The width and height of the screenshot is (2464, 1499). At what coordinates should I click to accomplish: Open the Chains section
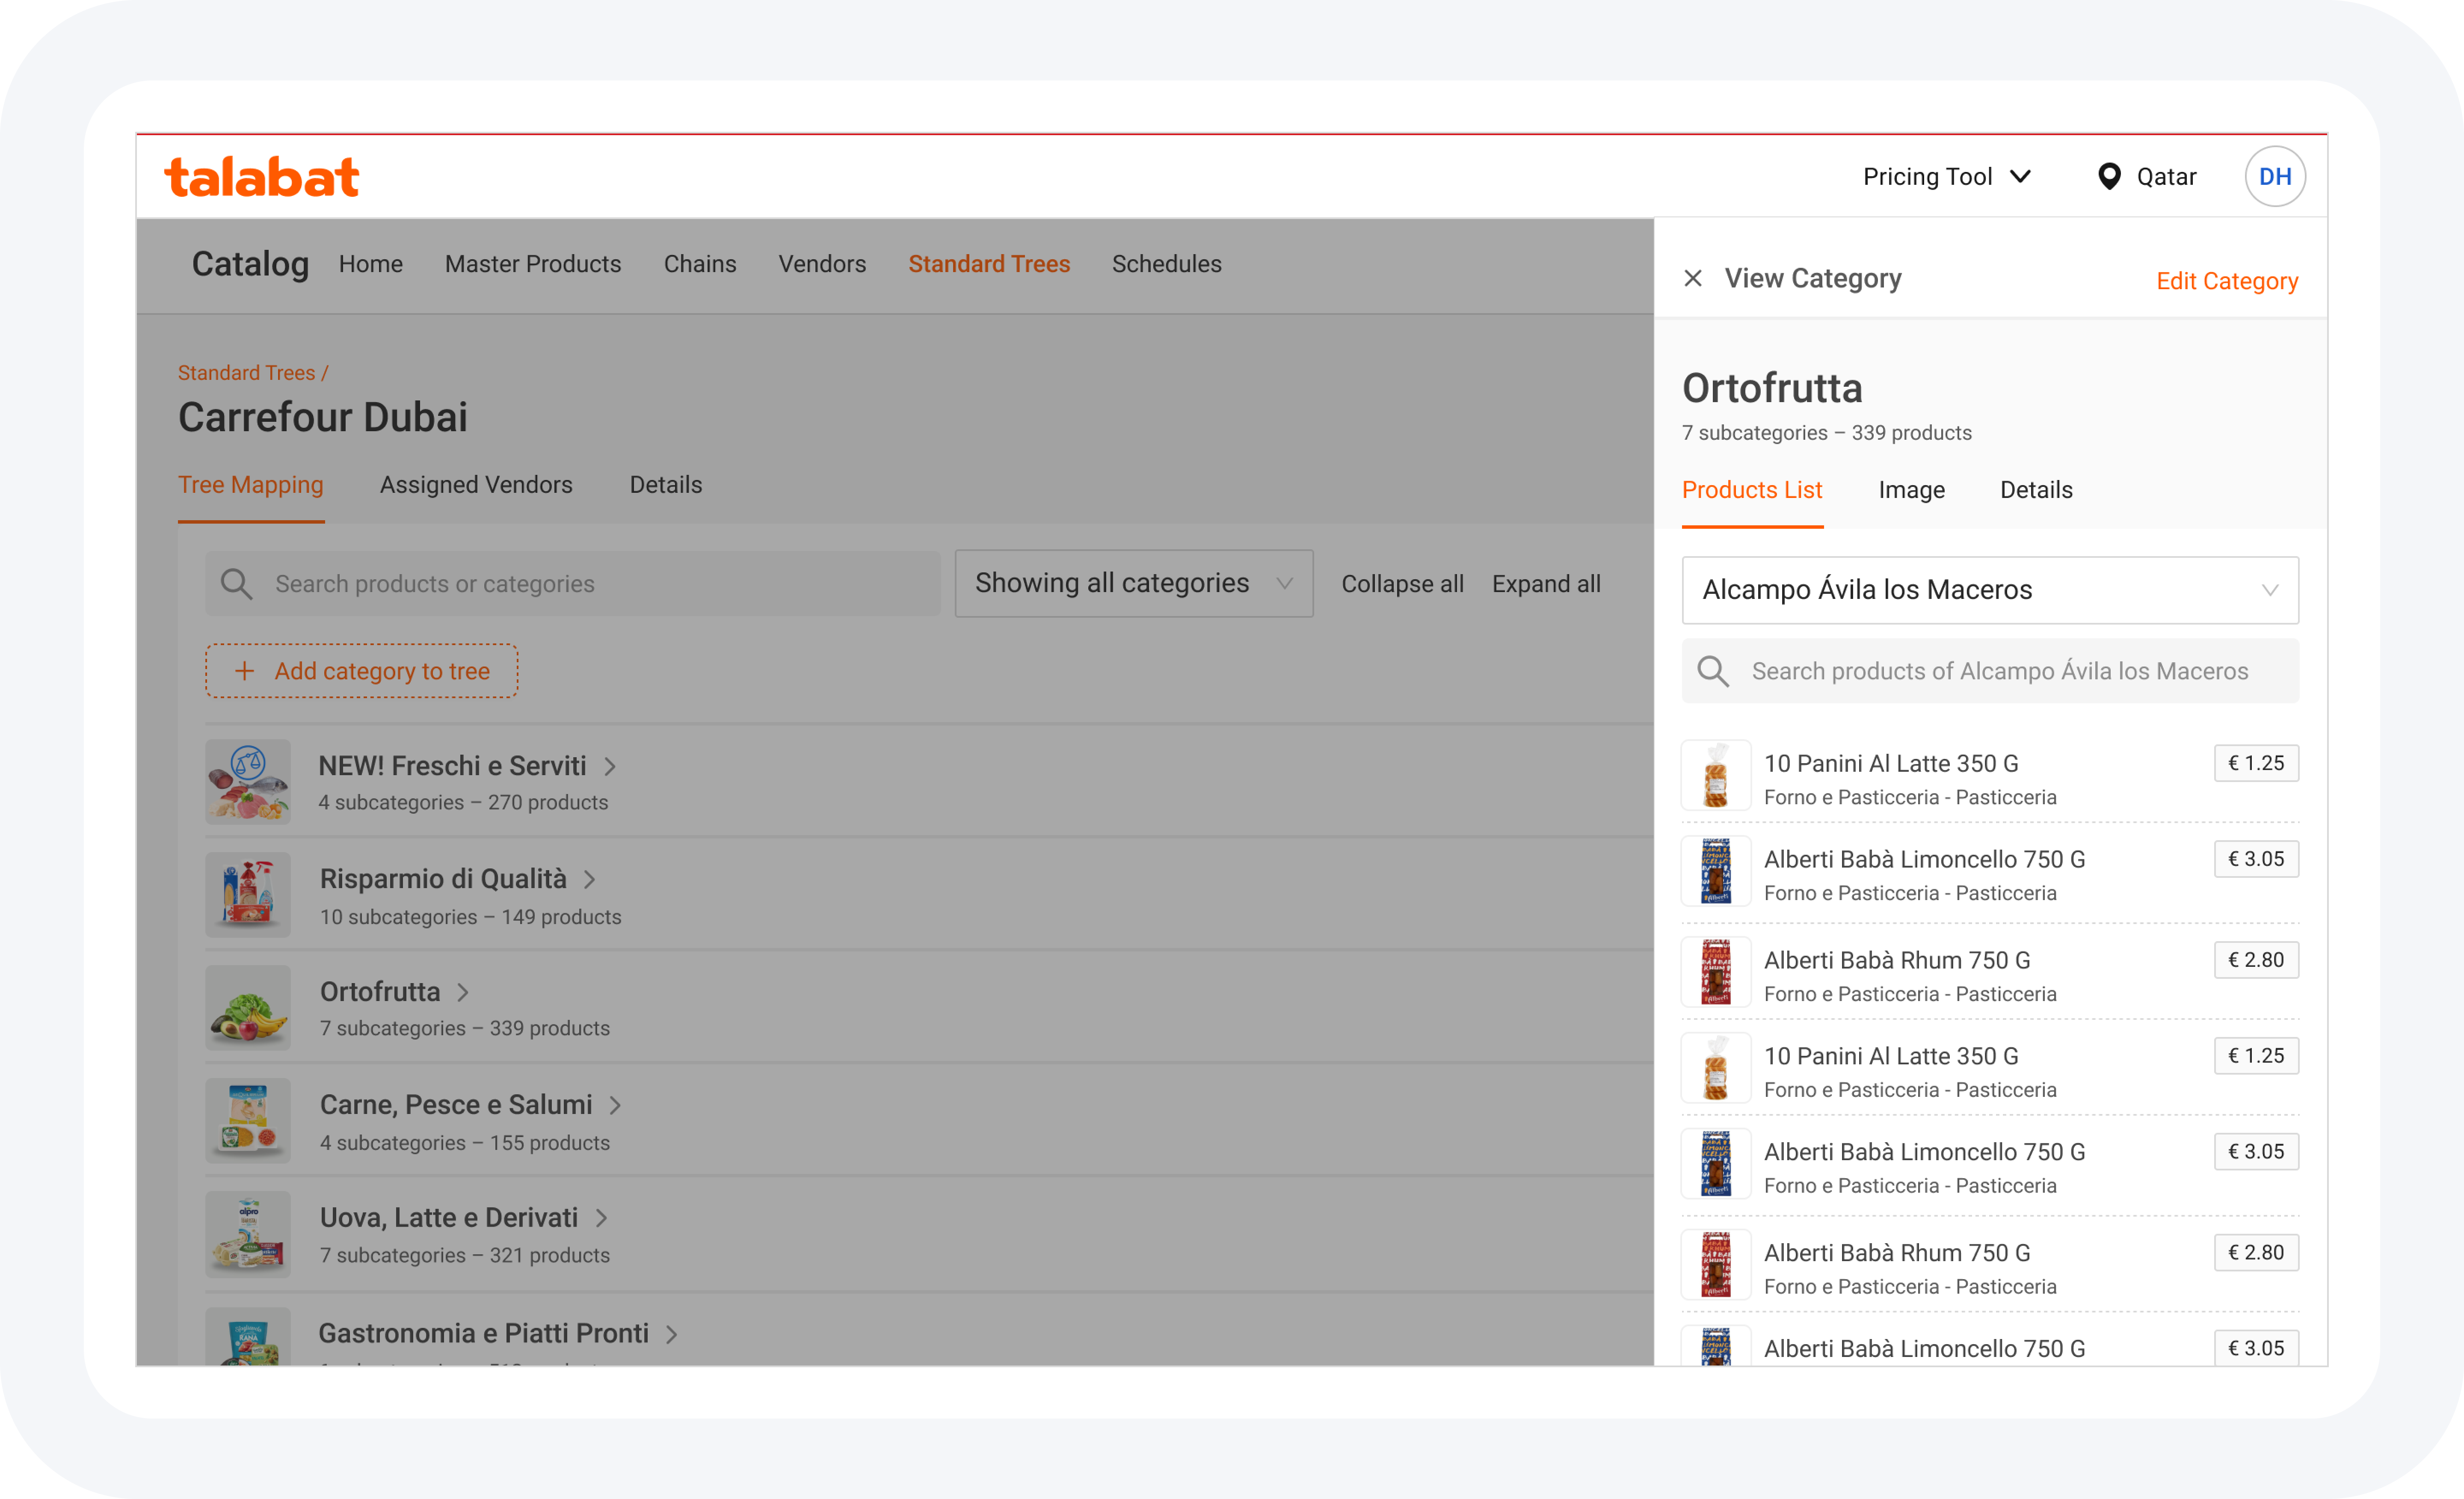(700, 264)
